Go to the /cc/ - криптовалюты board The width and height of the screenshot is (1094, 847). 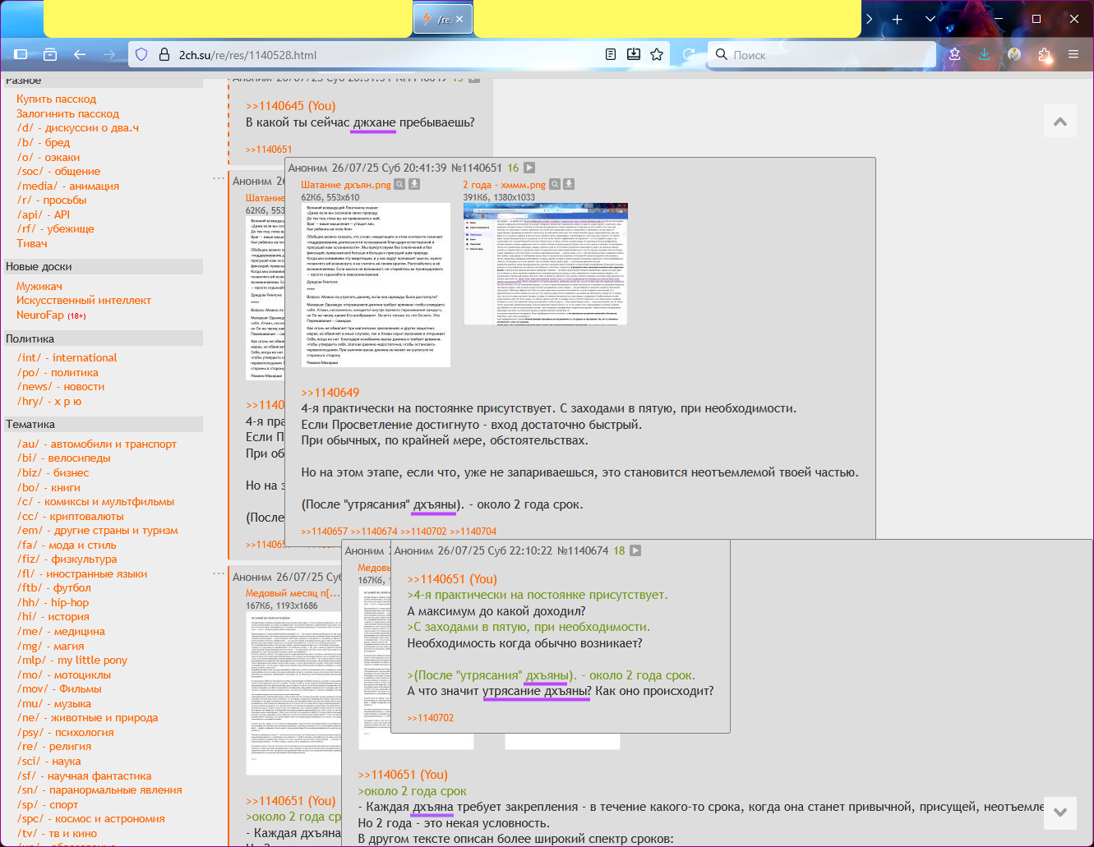coord(71,517)
